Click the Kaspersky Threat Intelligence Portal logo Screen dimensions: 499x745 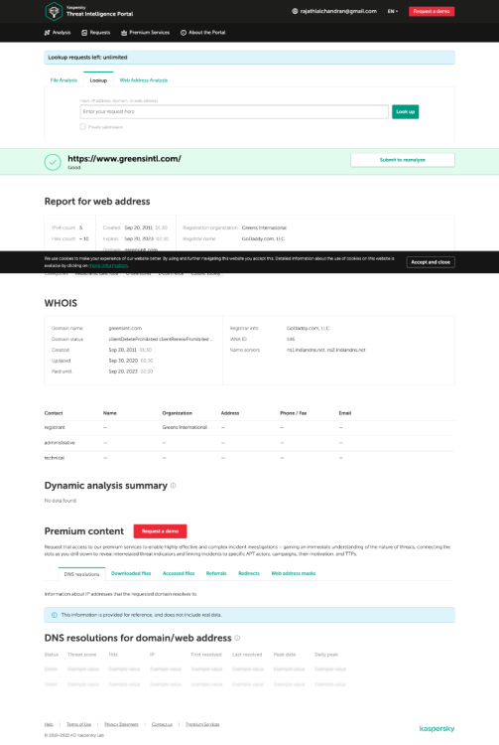click(88, 11)
